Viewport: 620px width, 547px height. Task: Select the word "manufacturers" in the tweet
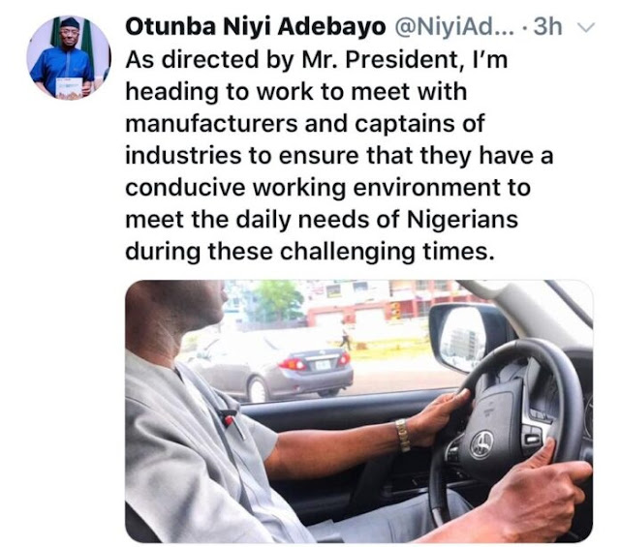pos(211,123)
